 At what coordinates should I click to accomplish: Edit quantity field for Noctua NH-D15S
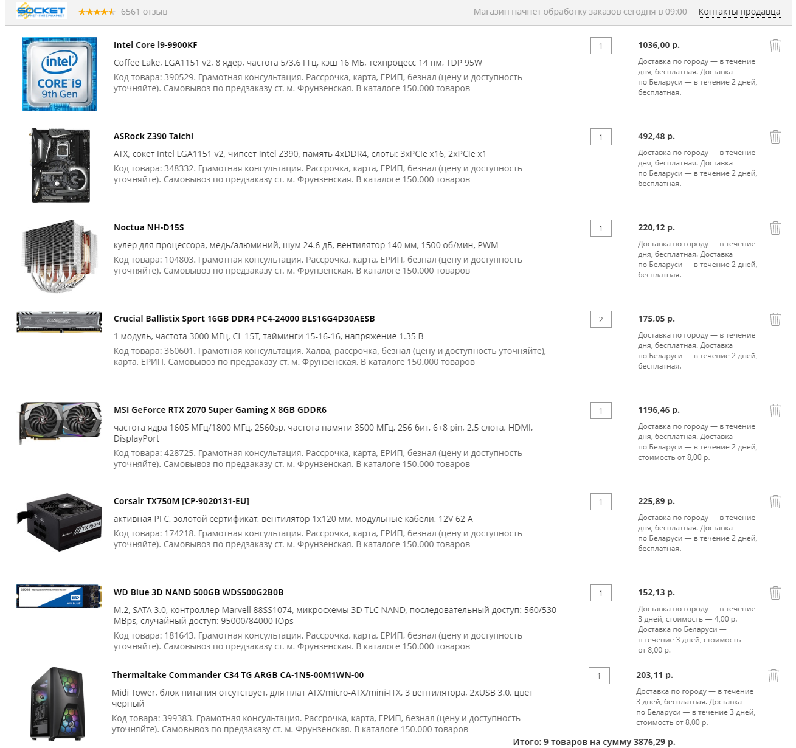601,228
